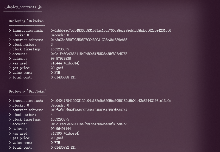Image resolution: width=220 pixels, height=152 pixels.
Task: Click the Deploying 'DaiToken' heading
Action: click(x=27, y=21)
